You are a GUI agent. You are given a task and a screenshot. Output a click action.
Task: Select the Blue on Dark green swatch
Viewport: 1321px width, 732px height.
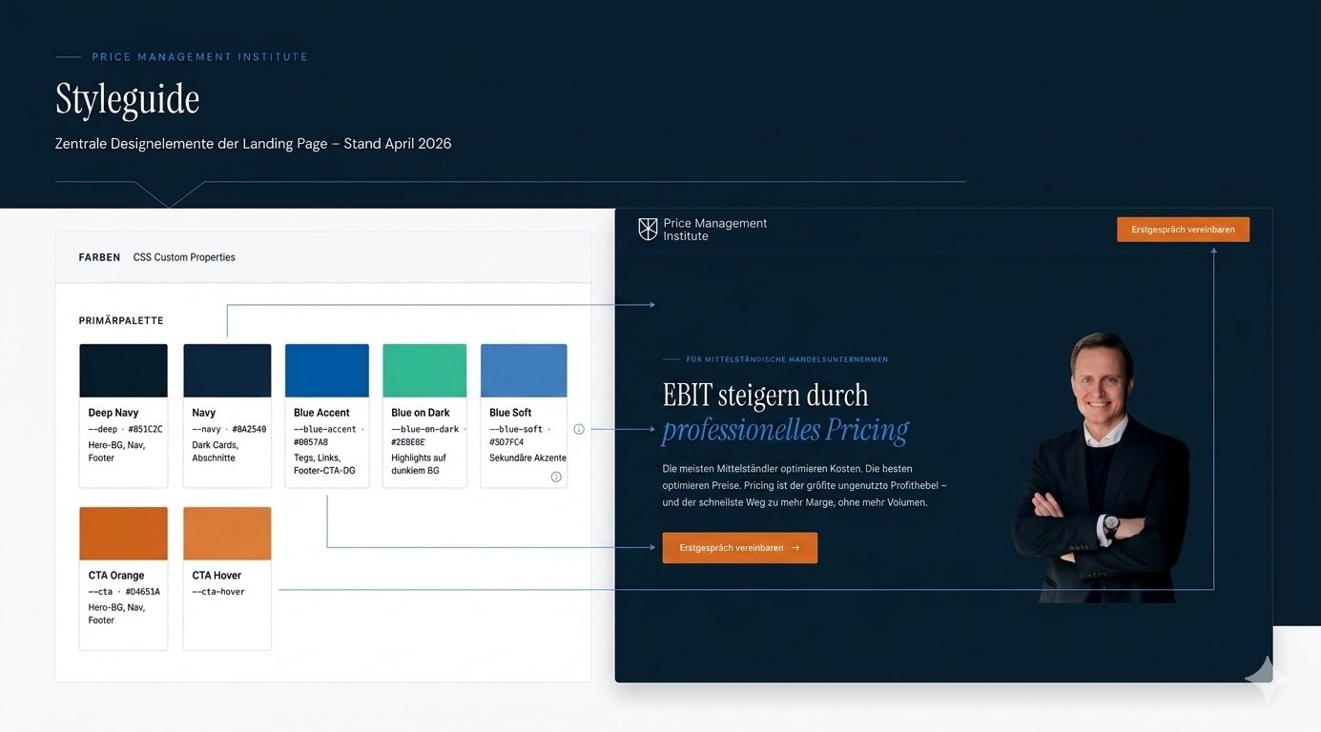(424, 370)
